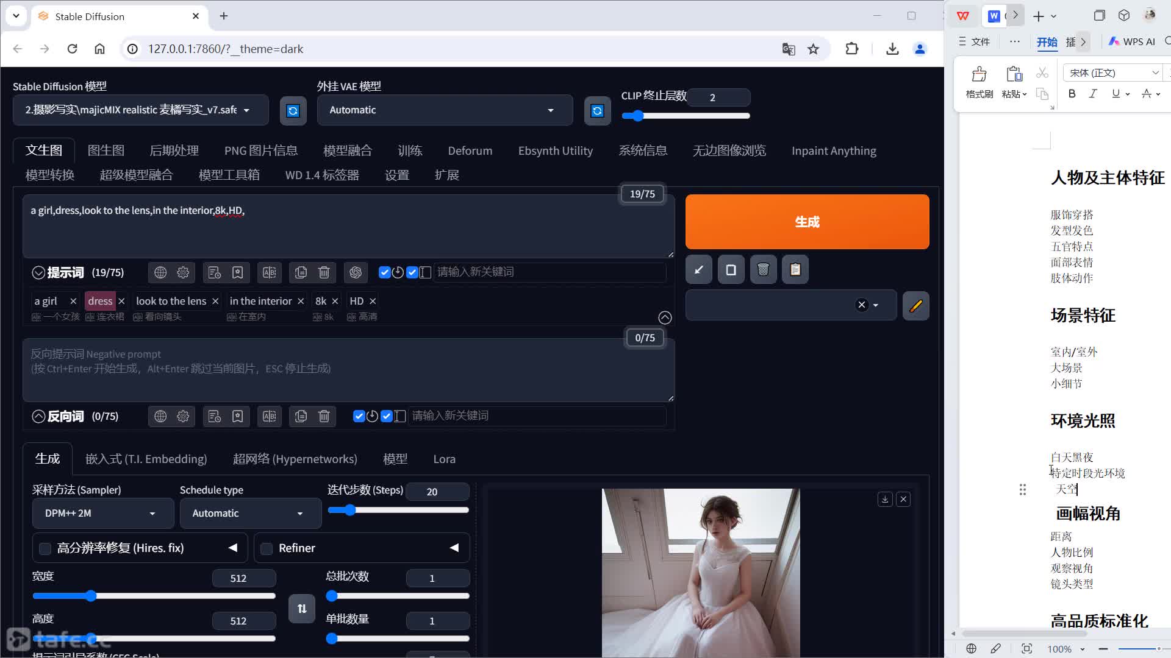1171x658 pixels.
Task: Click pencil edit styles button
Action: click(x=916, y=305)
